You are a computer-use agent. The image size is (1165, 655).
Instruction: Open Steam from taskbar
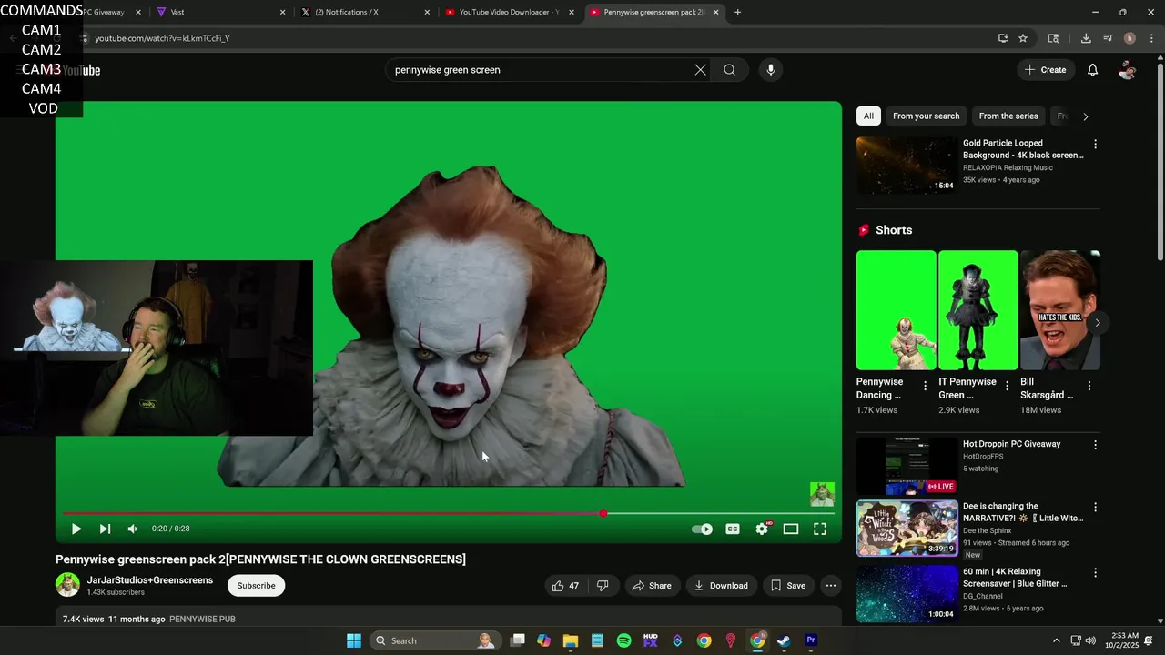(784, 640)
